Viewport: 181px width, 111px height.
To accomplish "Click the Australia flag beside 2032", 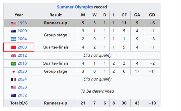I will click(13, 95).
